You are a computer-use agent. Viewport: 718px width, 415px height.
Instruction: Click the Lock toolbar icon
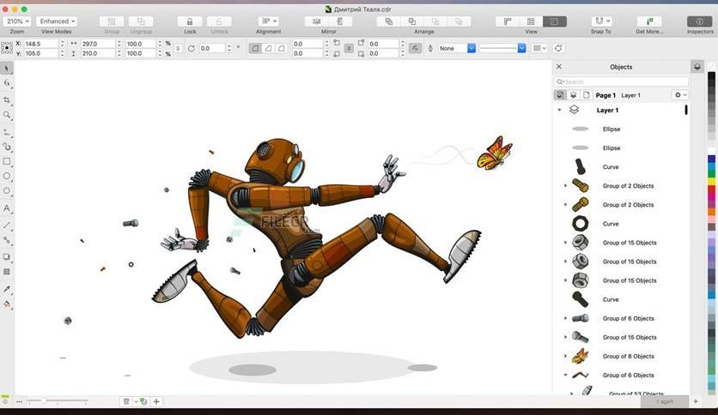pyautogui.click(x=190, y=21)
